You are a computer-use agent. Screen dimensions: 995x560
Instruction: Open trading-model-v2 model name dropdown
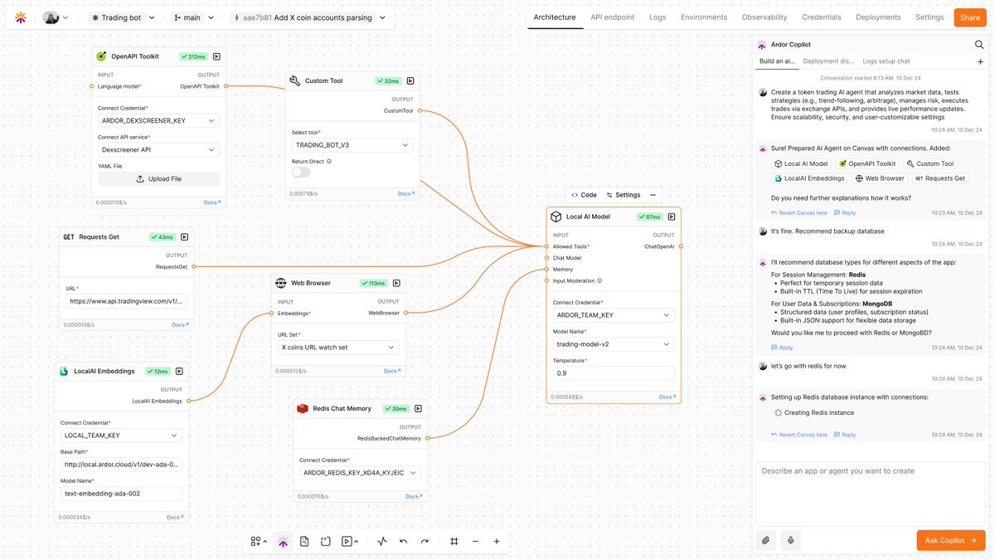click(x=614, y=344)
